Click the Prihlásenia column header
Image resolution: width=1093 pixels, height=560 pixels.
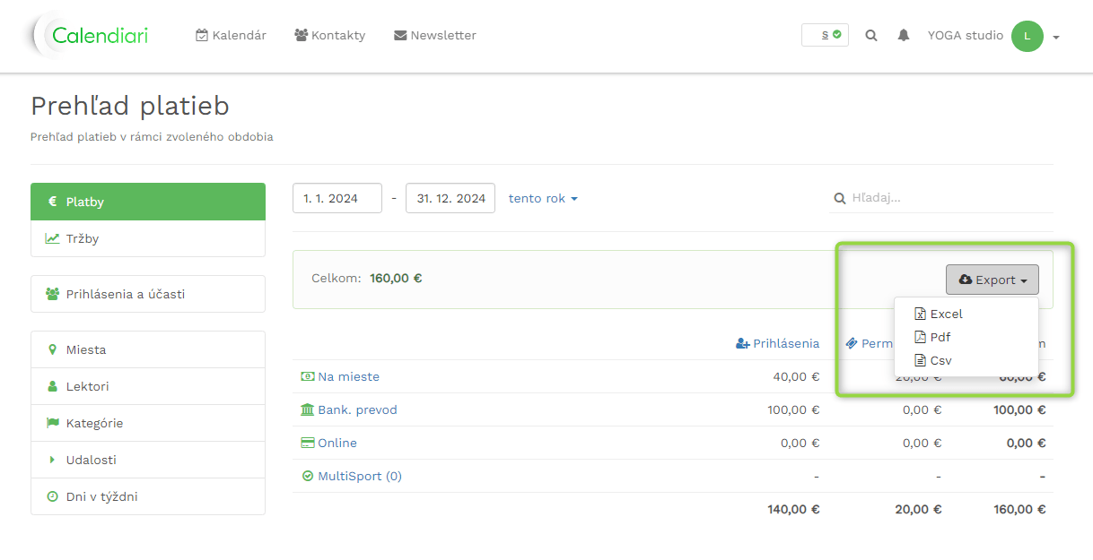click(777, 343)
